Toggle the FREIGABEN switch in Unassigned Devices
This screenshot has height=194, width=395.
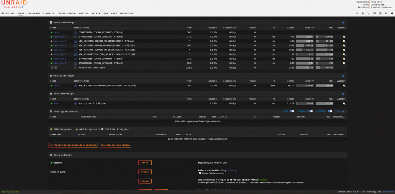click(310, 111)
